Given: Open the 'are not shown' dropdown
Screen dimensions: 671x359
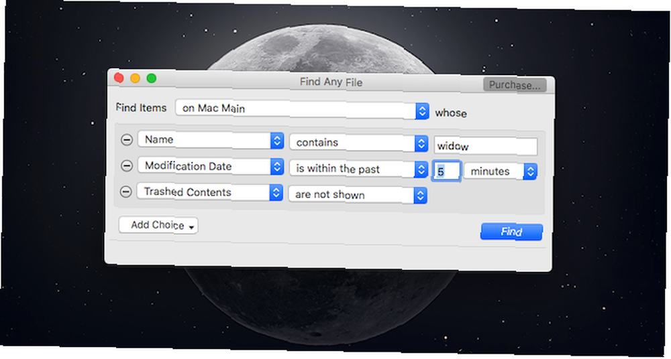Looking at the screenshot, I should [358, 195].
